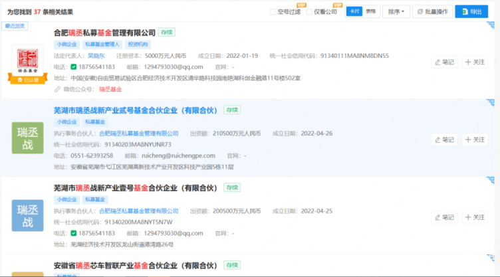
Task: Click the 最近浏览 recently viewed tag
Action: pyautogui.click(x=15, y=26)
